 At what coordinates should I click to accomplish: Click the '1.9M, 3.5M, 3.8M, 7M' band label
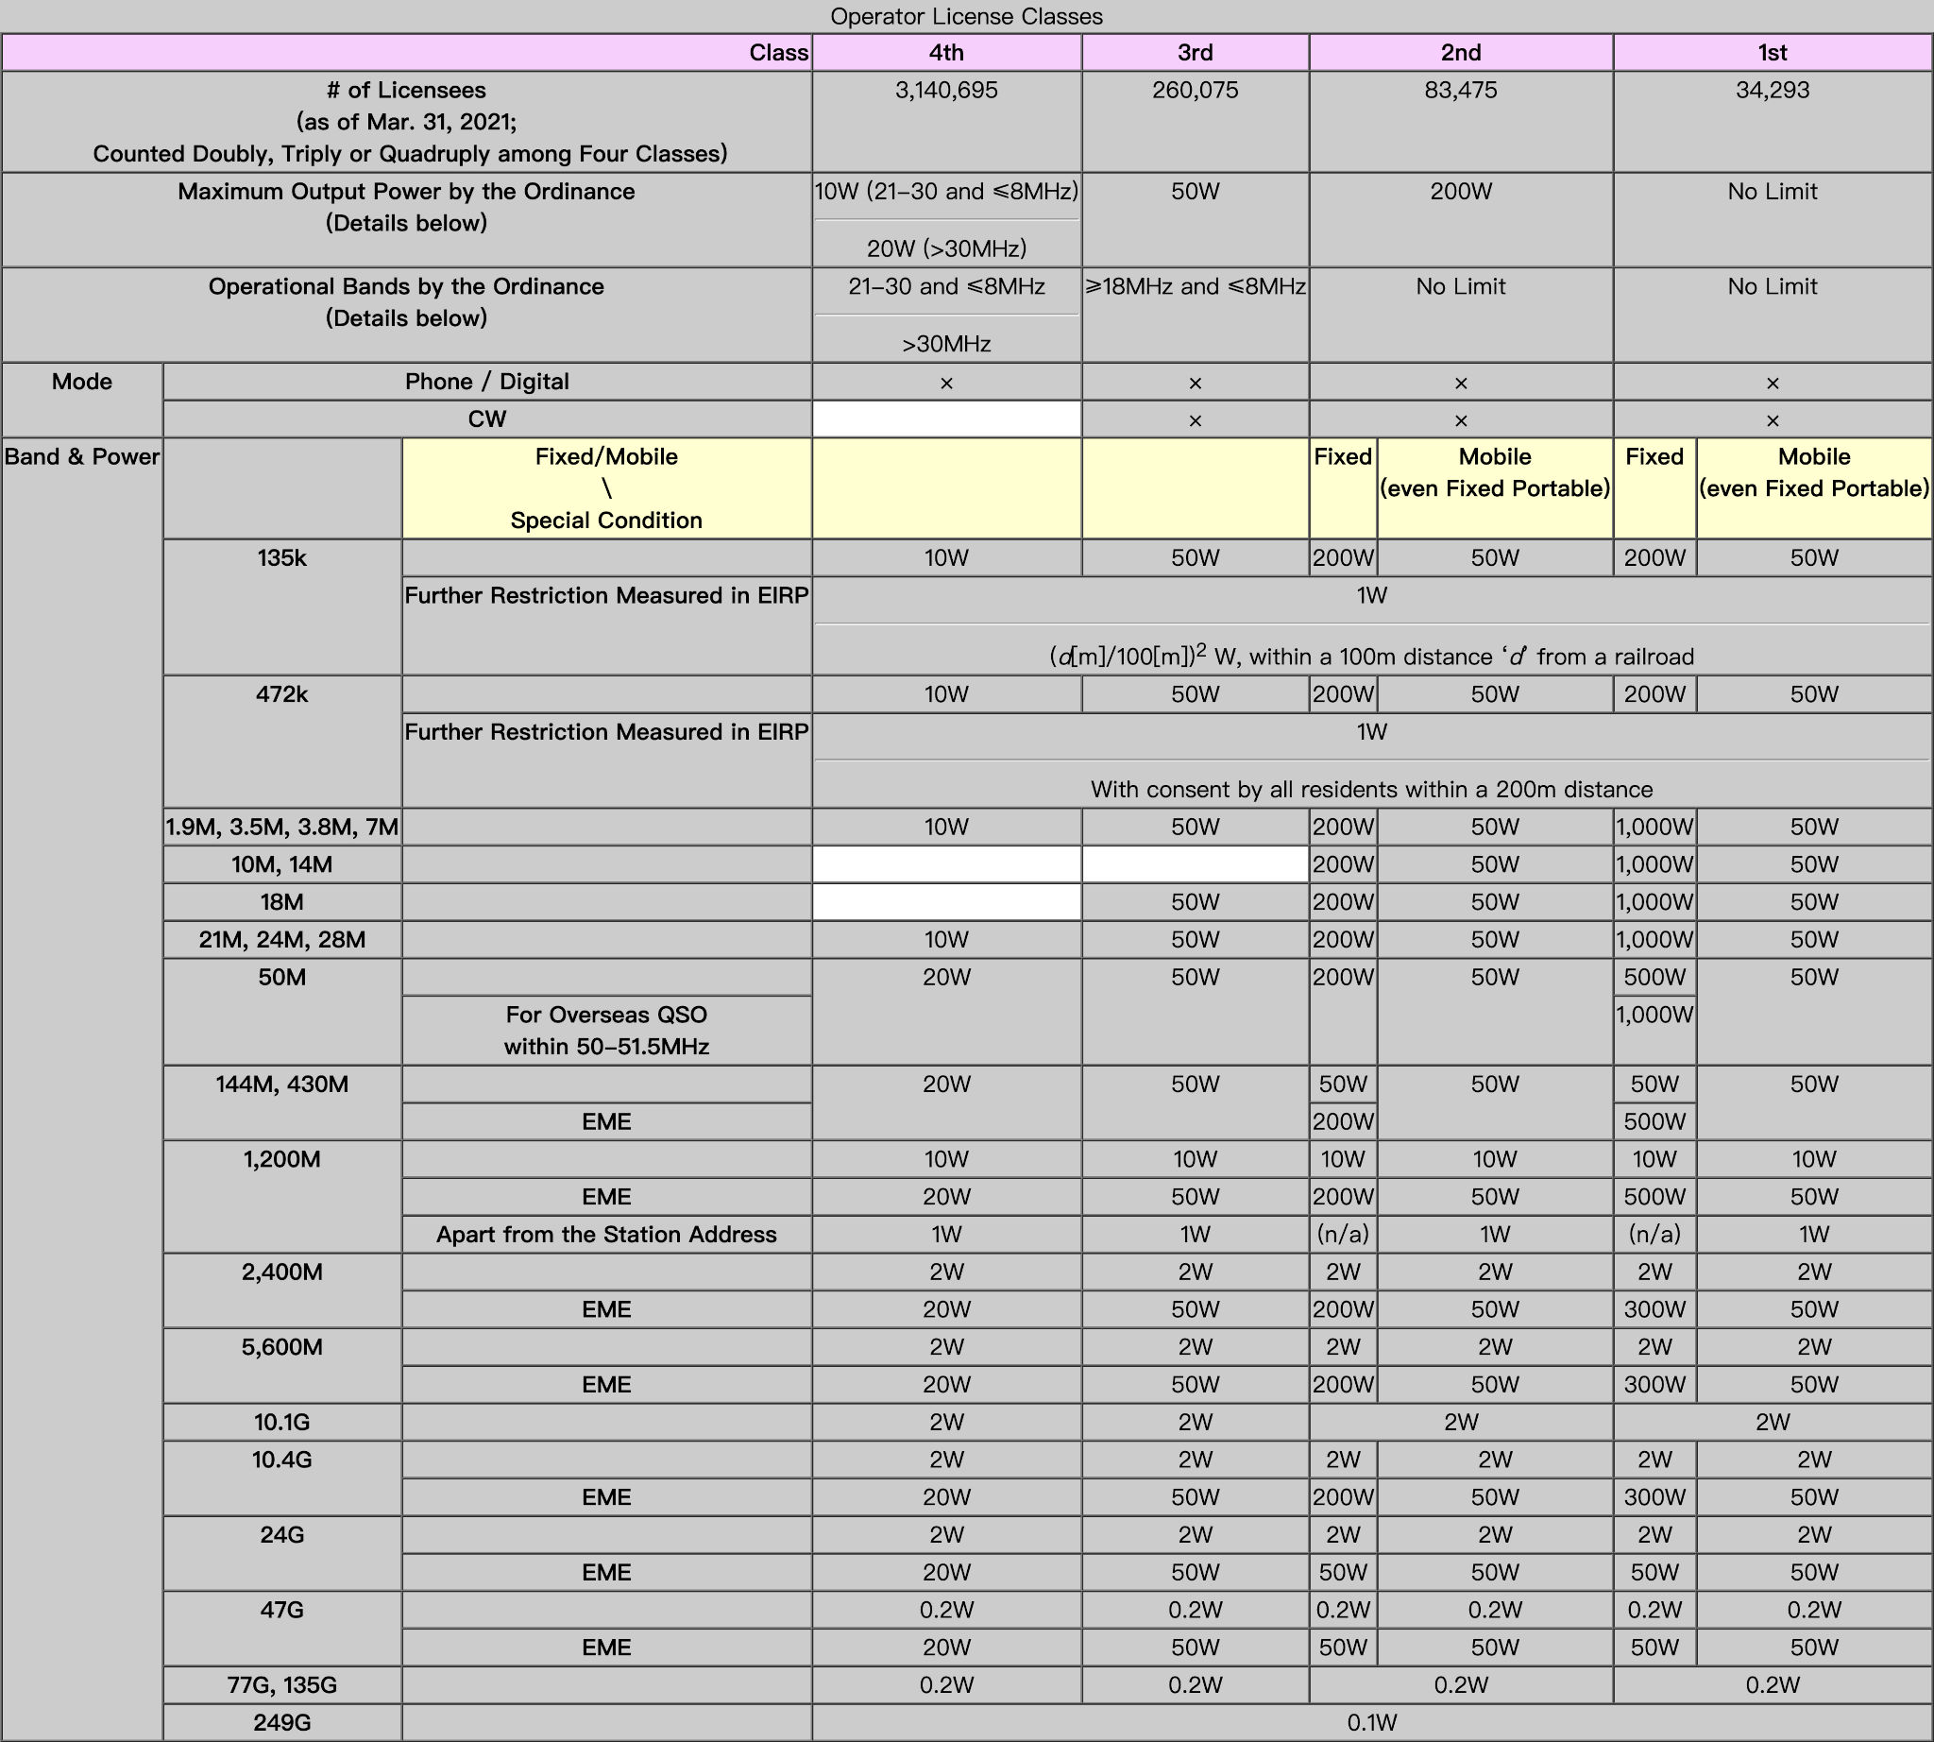(282, 827)
